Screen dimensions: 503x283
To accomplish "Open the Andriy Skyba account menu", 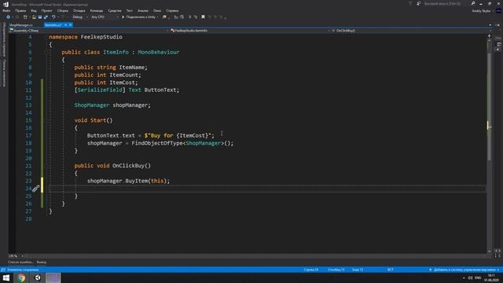I will [x=482, y=11].
